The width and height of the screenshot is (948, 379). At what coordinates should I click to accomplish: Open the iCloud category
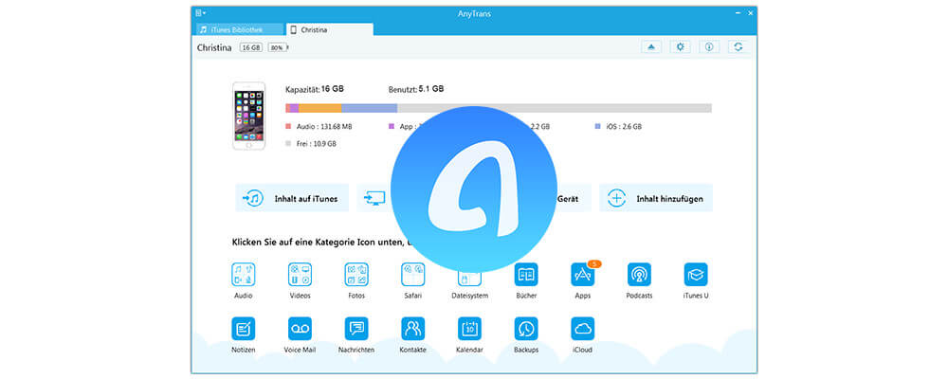[x=583, y=328]
